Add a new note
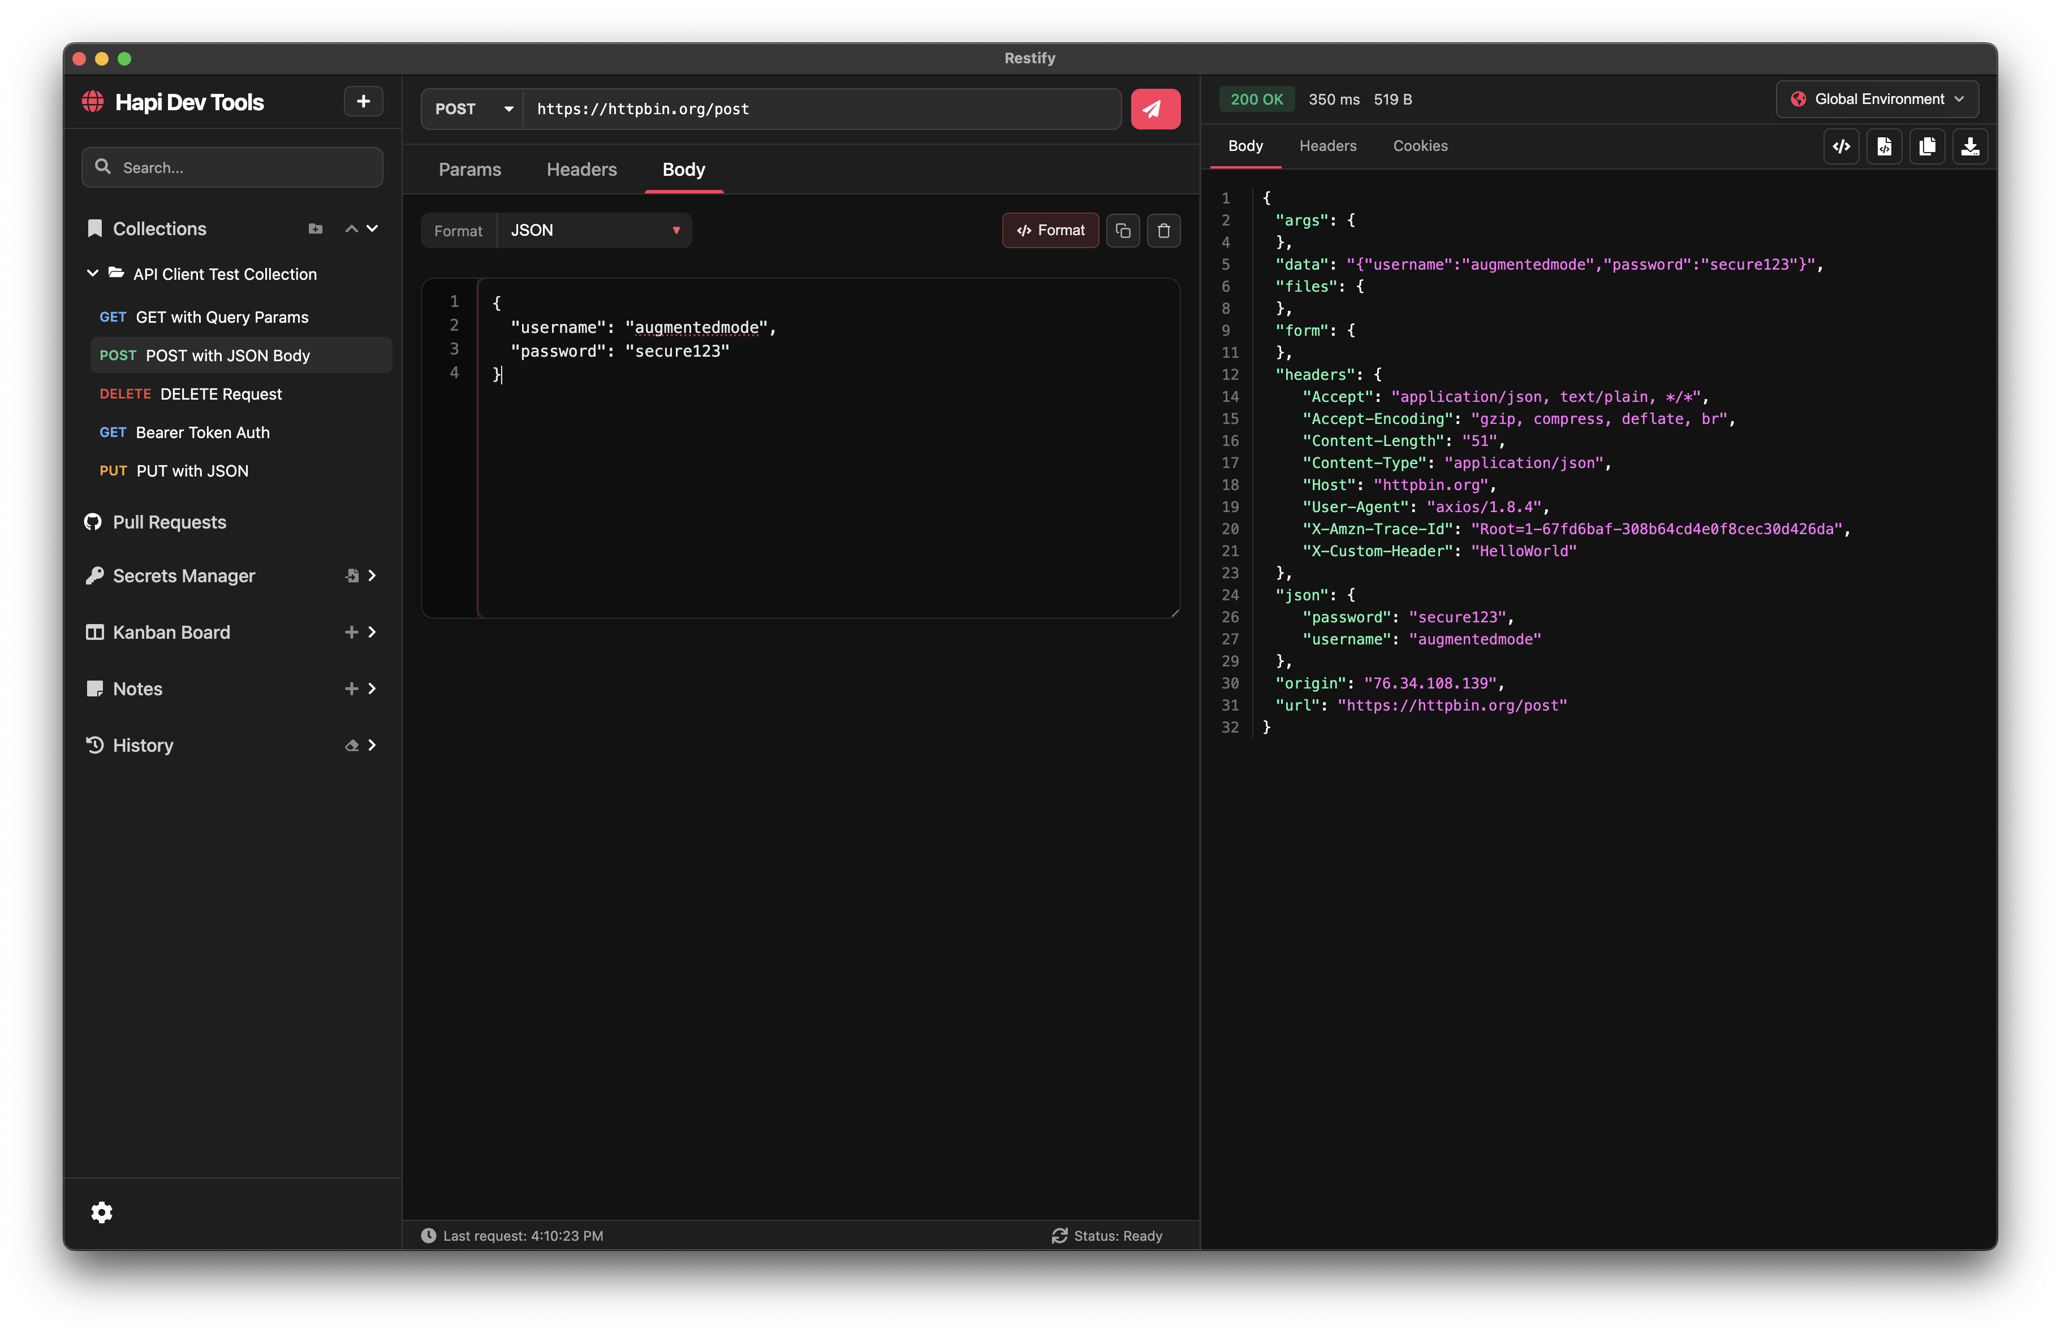 pyautogui.click(x=352, y=688)
